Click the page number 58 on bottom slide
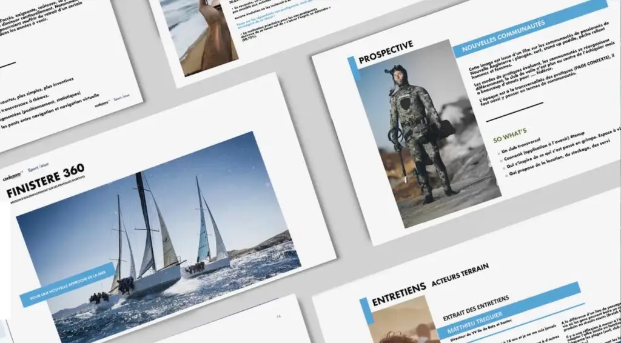The image size is (621, 343). pos(279,316)
